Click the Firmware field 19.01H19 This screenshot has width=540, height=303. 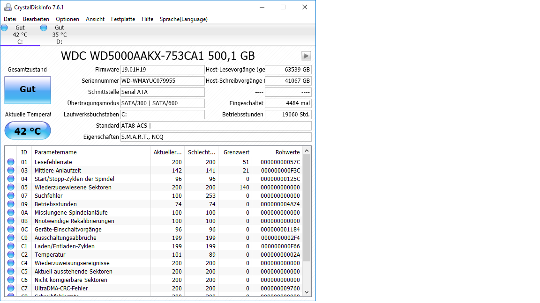(163, 70)
